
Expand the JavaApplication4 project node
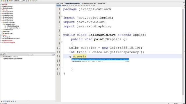point(1,12)
